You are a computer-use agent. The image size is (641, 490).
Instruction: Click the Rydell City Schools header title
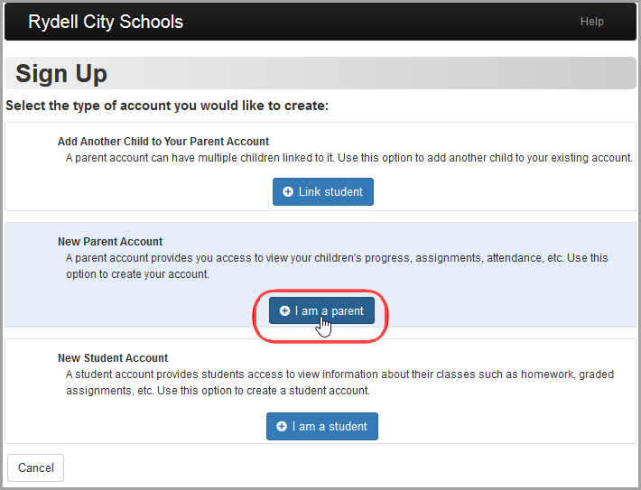106,22
